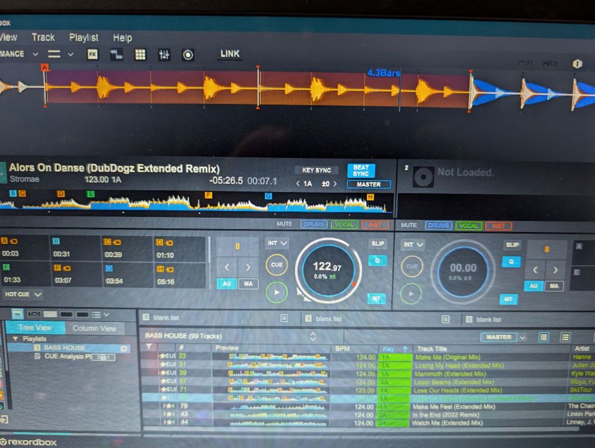This screenshot has height=448, width=595.
Task: Expand the deck layout dropdown arrow
Action: pyautogui.click(x=71, y=55)
